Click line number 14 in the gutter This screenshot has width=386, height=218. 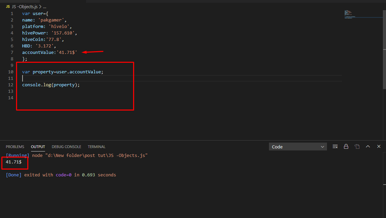point(11,98)
